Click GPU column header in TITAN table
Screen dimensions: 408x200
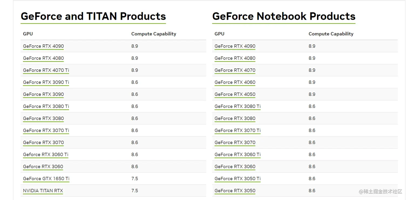(x=28, y=34)
